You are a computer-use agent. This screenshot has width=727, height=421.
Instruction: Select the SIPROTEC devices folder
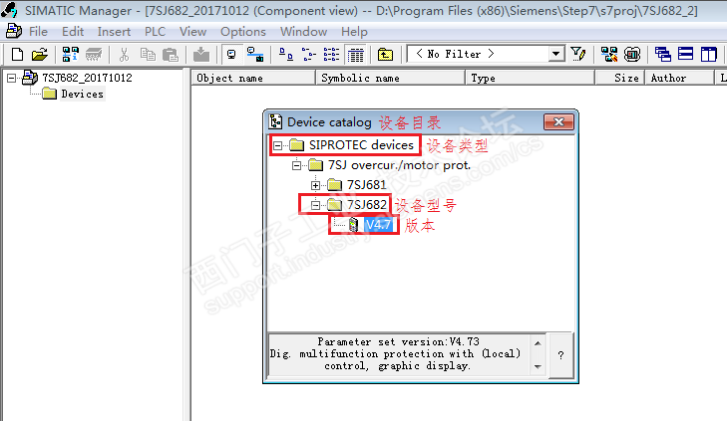coord(361,145)
